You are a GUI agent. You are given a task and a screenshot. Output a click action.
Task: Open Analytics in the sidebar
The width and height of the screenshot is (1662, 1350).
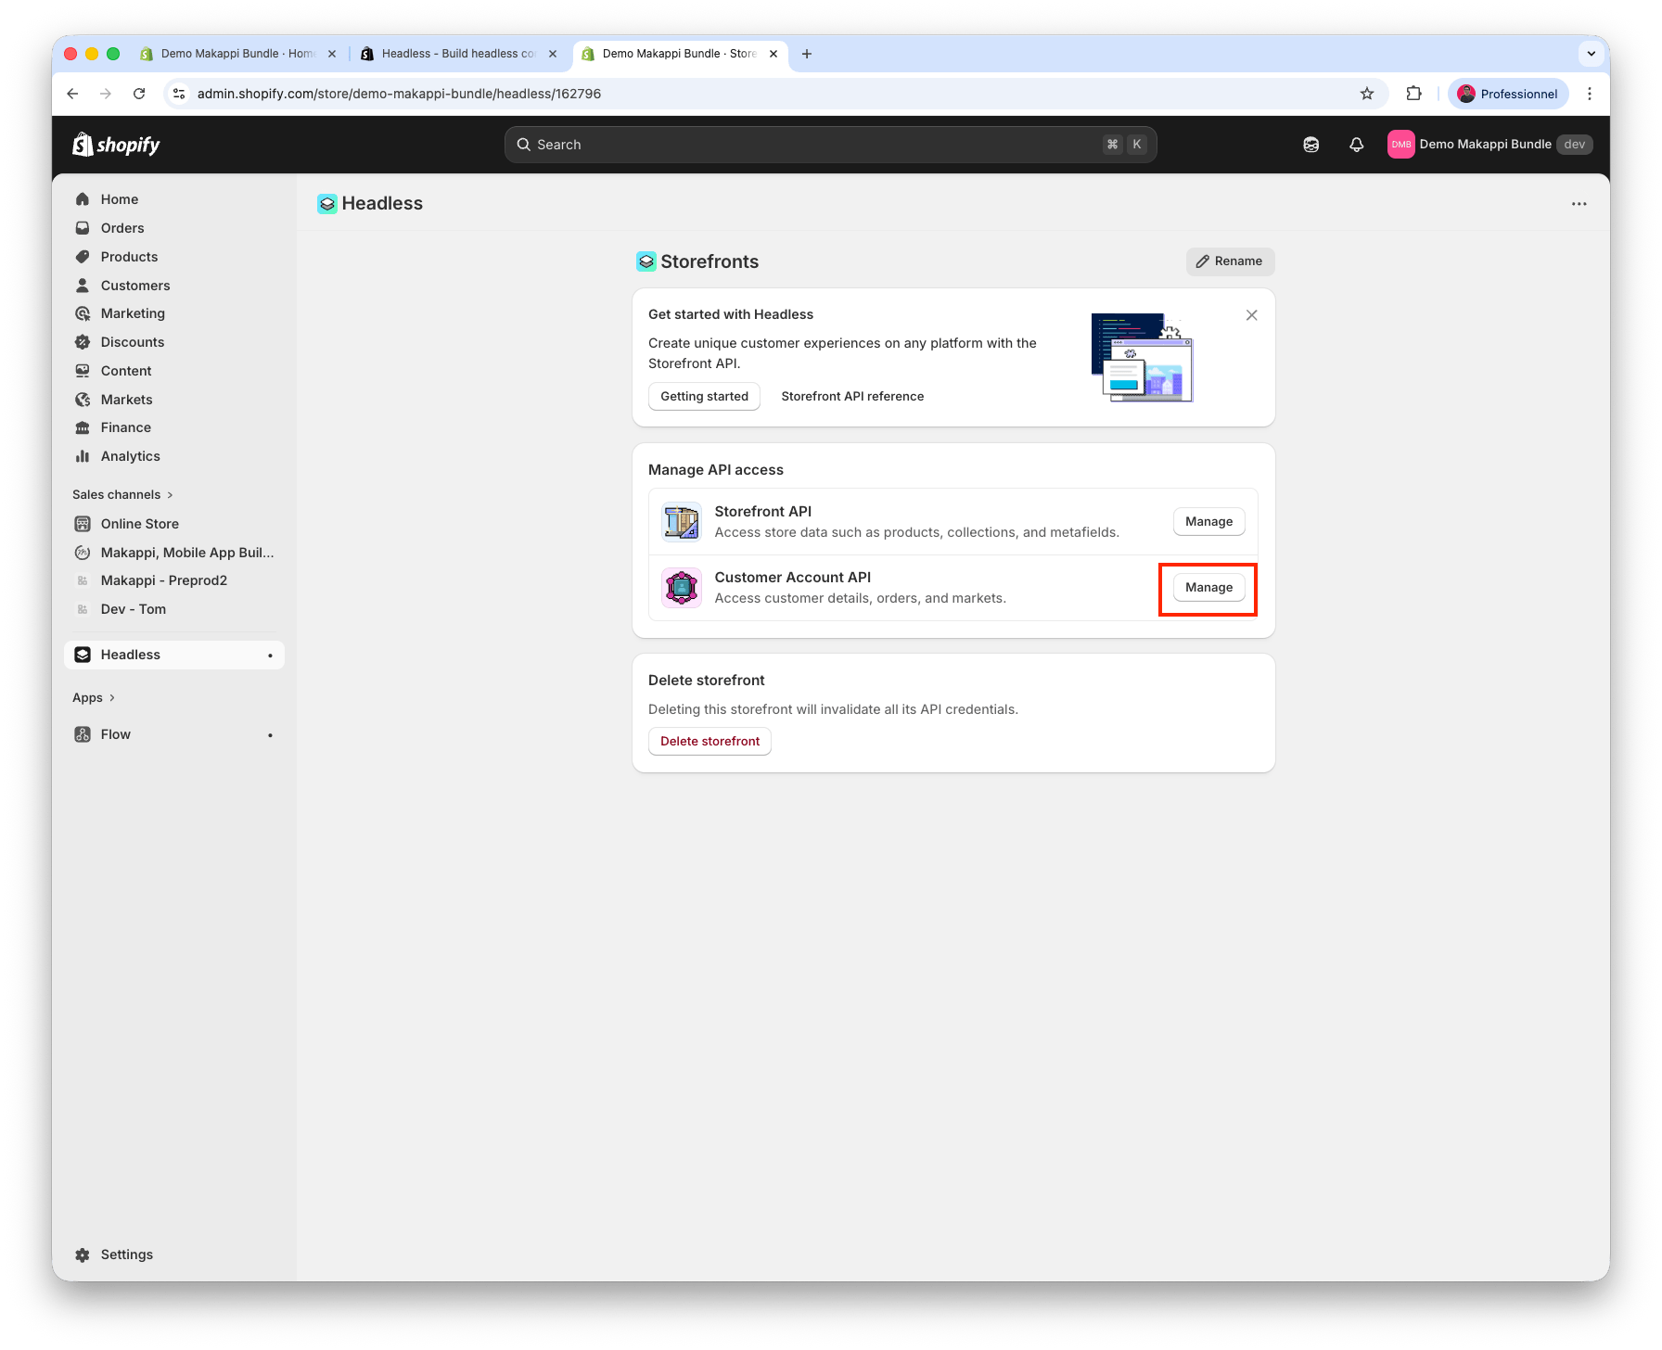130,456
